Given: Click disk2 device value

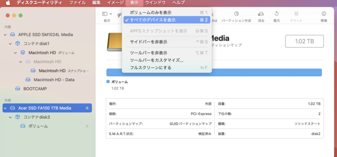Looking at the screenshot, I should (x=316, y=134).
